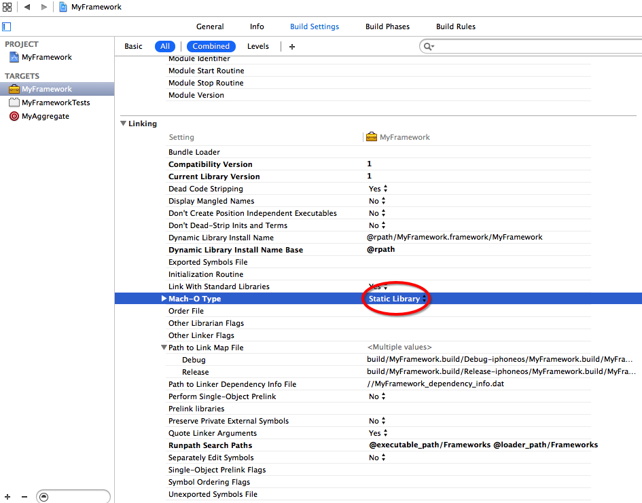The height and width of the screenshot is (503, 642).
Task: Select the Compatibility Version value 1
Action: point(370,164)
